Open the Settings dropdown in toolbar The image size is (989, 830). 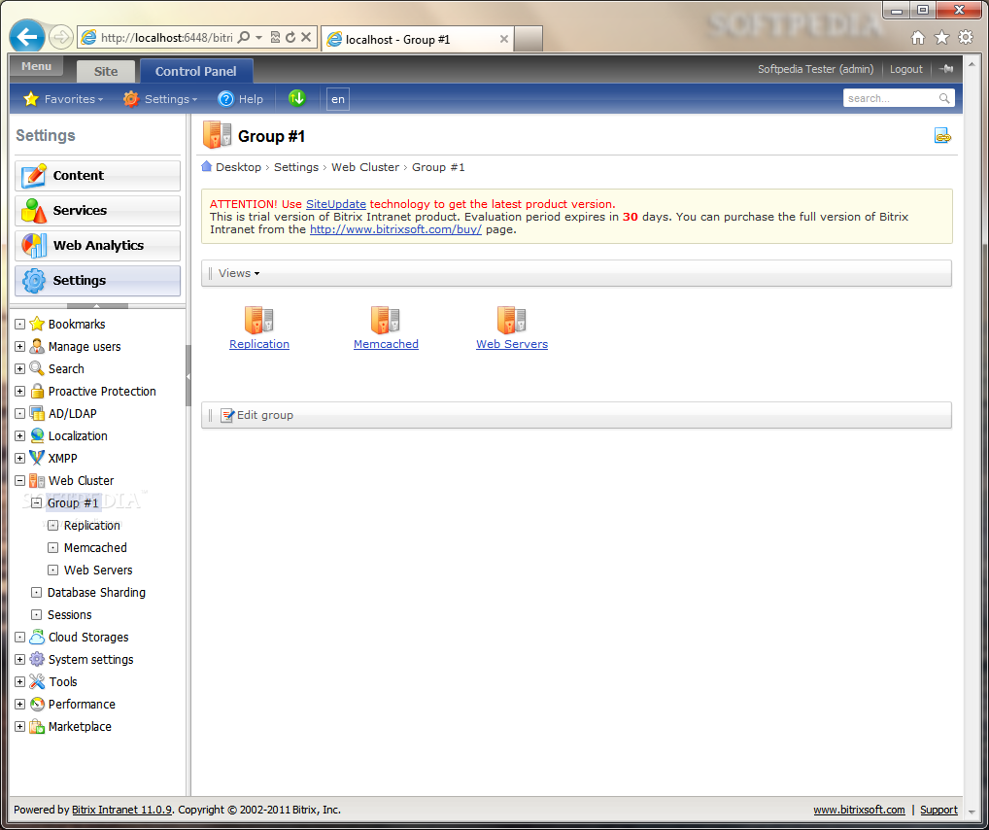click(x=171, y=99)
